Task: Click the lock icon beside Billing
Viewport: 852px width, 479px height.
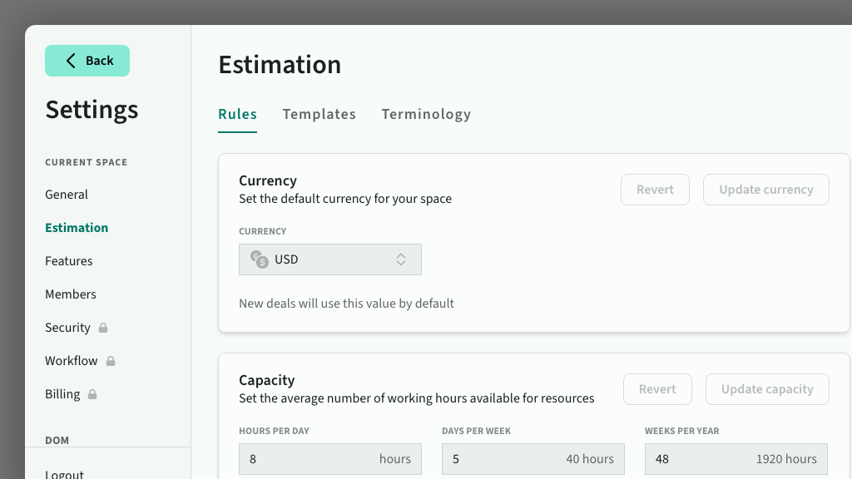Action: (92, 394)
